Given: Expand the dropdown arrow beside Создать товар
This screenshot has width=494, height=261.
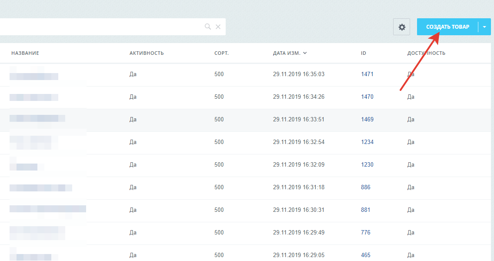Looking at the screenshot, I should 484,27.
